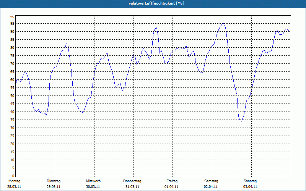This screenshot has height=191, width=306.
Task: Click the Donnerstag humidity peak near 92%
Action: (156, 28)
